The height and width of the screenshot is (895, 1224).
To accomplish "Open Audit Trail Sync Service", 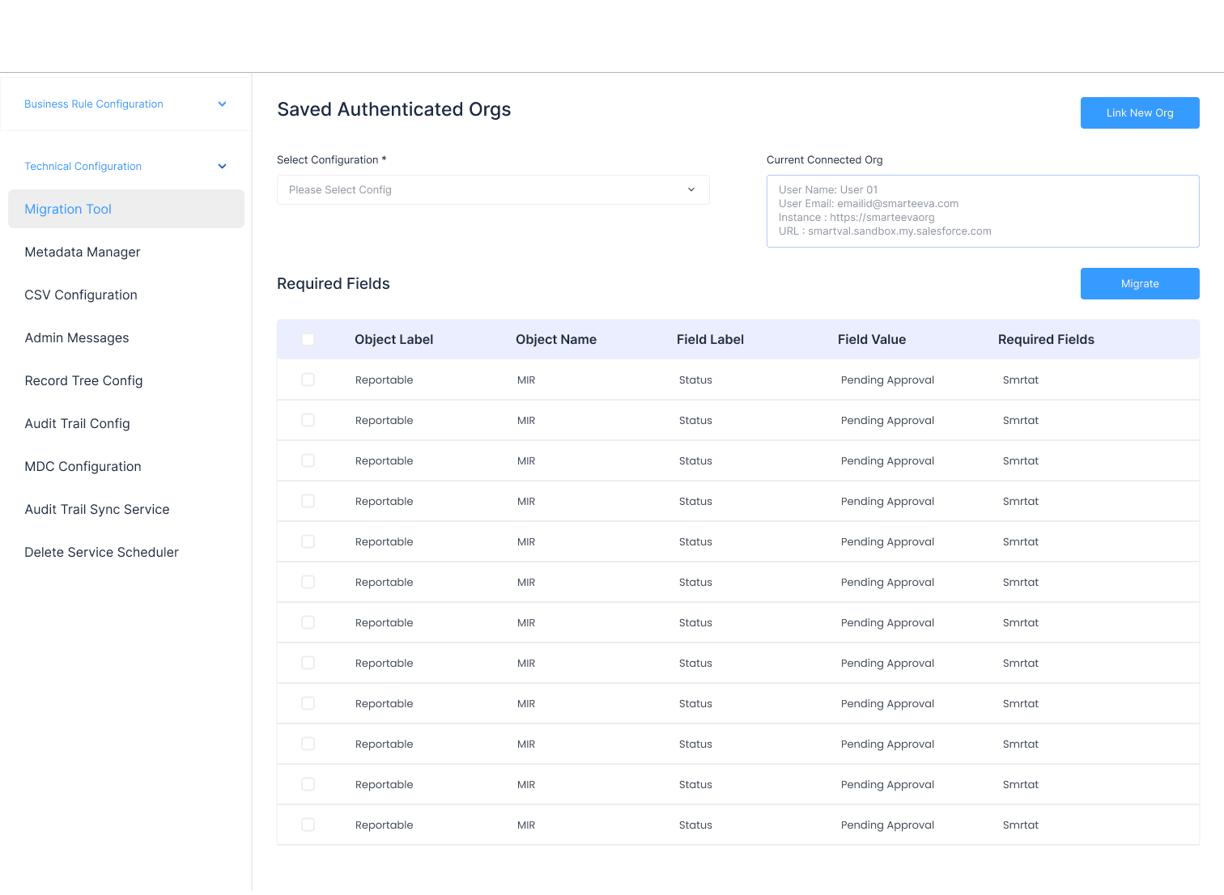I will point(97,509).
